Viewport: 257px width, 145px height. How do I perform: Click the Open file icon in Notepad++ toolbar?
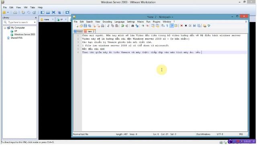81,26
